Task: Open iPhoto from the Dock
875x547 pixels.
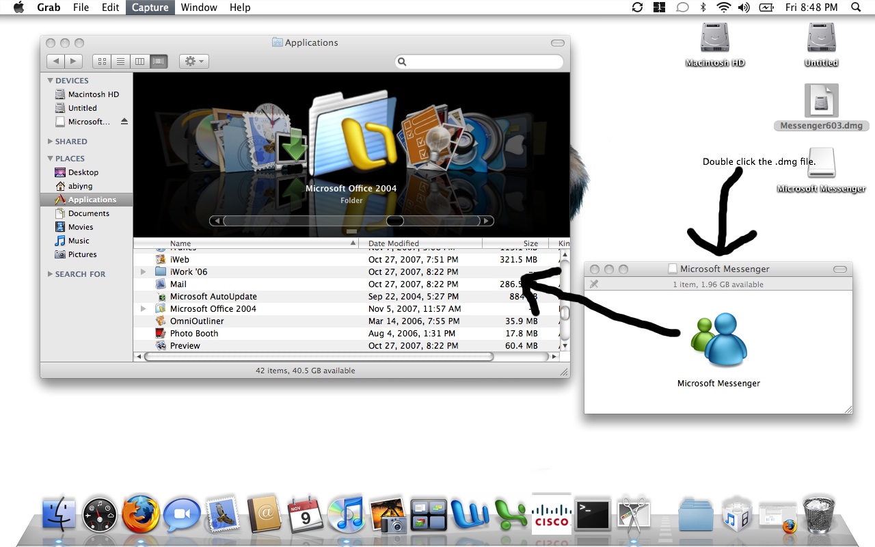Action: [x=388, y=515]
